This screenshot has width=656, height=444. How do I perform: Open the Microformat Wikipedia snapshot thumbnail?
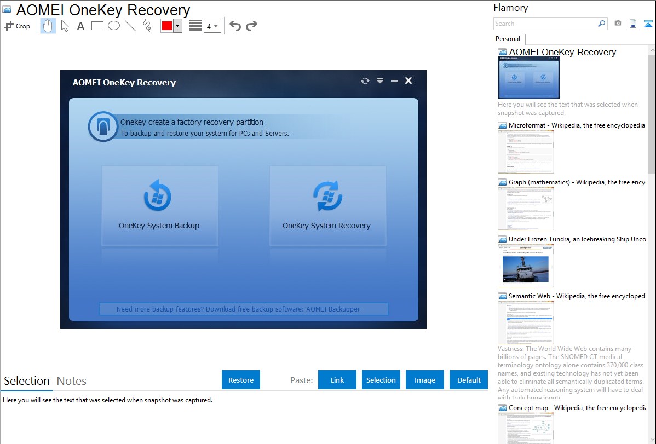(x=526, y=152)
